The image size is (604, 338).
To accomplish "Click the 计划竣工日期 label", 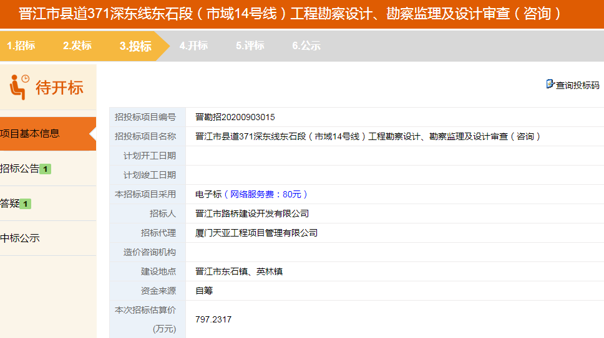I will click(x=150, y=175).
